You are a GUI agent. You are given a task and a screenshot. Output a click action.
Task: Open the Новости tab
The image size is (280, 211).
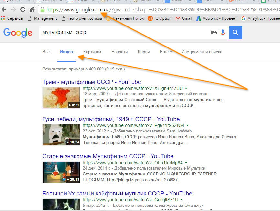coord(119,52)
